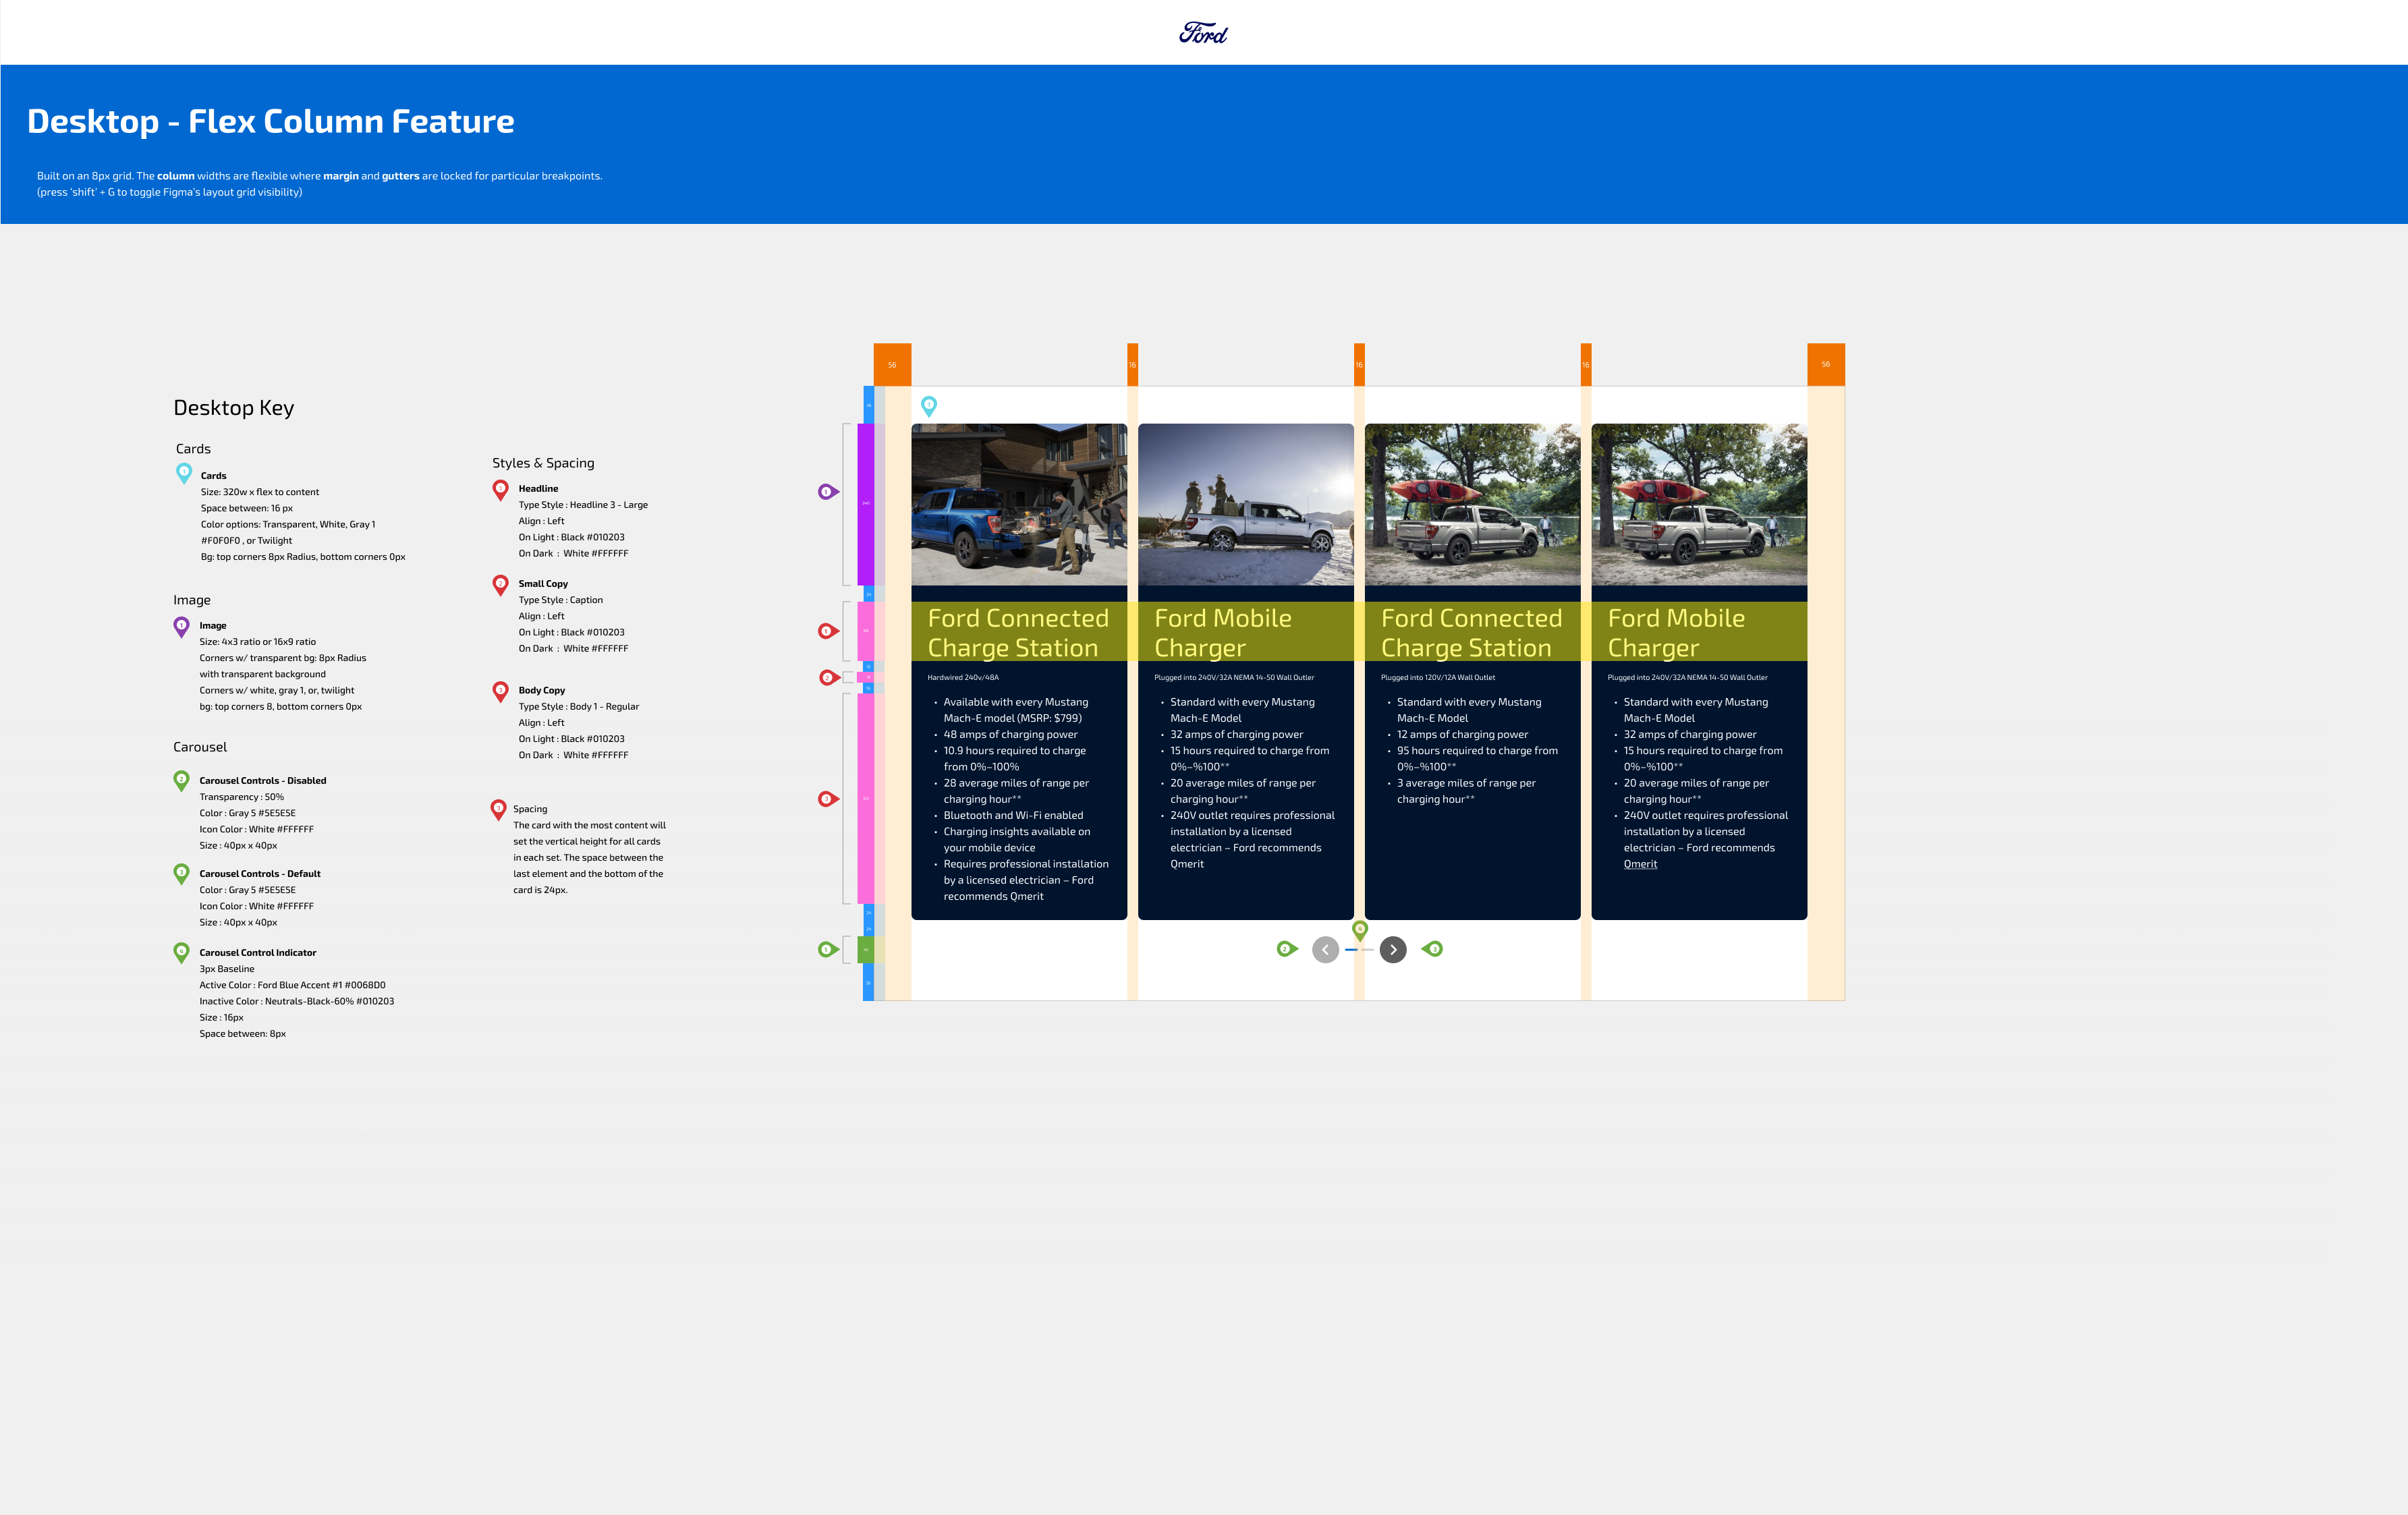2408x1515 pixels.
Task: Click the purple 240 image-height bar
Action: (866, 504)
